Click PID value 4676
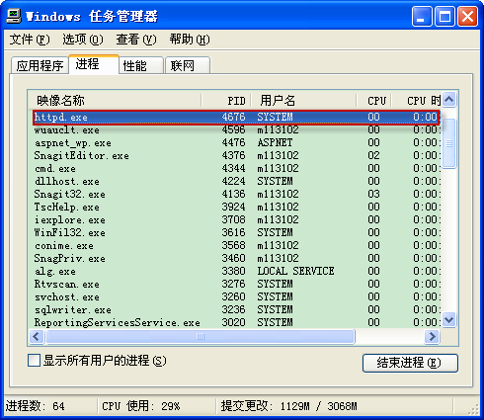This screenshot has width=484, height=420. (233, 118)
